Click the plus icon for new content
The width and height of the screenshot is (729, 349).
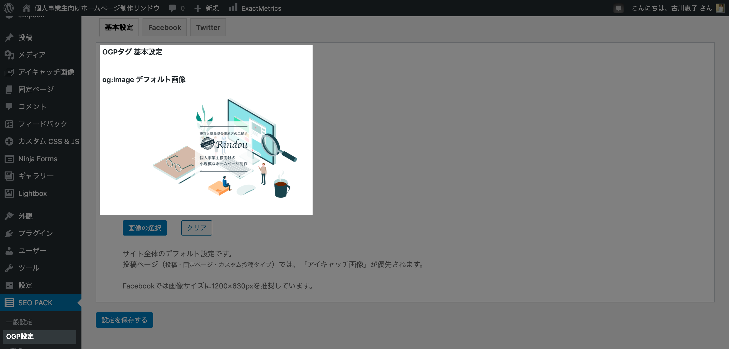coord(198,8)
